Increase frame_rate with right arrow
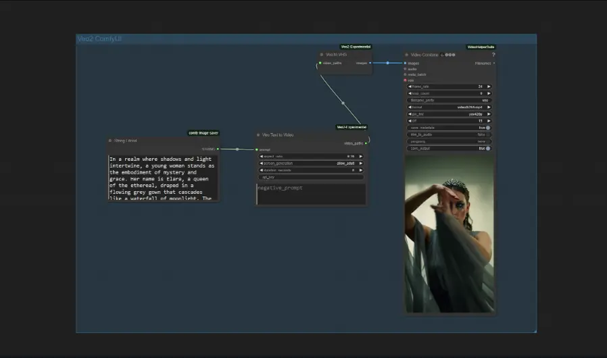Image resolution: width=607 pixels, height=358 pixels. 489,86
